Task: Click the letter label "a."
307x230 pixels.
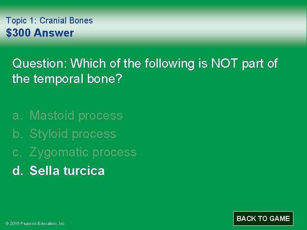Action: tap(16, 116)
